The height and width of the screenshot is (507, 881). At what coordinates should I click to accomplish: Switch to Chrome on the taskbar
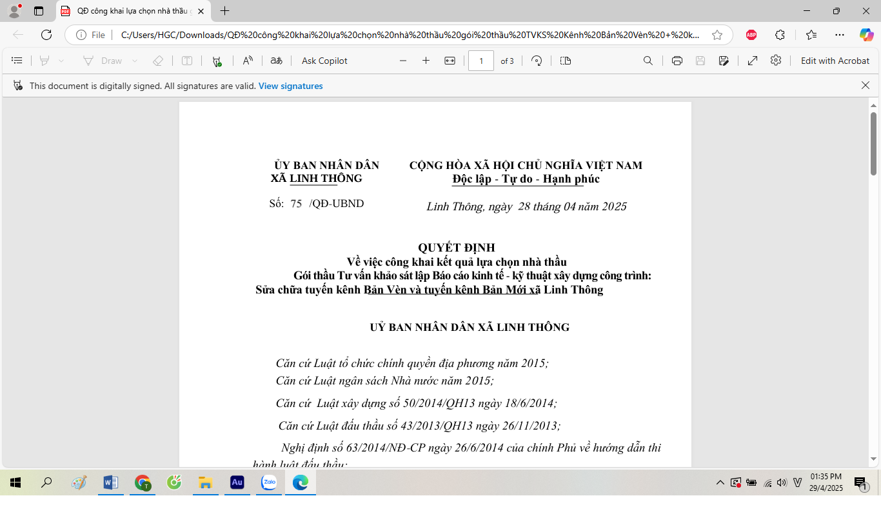143,482
